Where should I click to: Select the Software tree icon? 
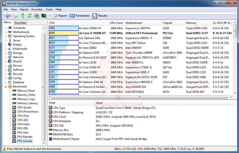(x=10, y=70)
